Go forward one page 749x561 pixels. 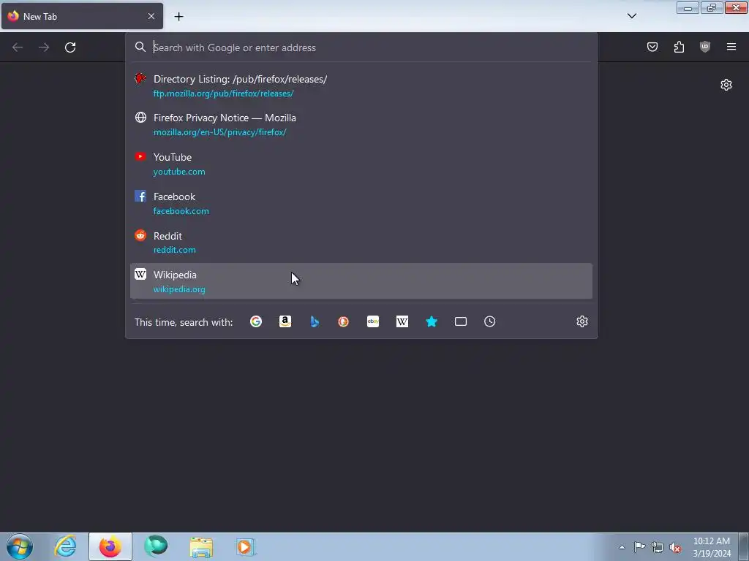(x=44, y=47)
